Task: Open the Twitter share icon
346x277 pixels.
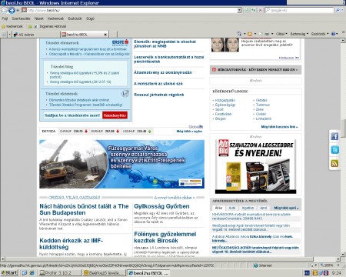Action: [334, 149]
